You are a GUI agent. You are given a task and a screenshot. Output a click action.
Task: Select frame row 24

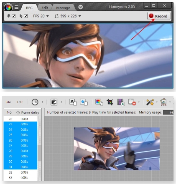pos(20,129)
